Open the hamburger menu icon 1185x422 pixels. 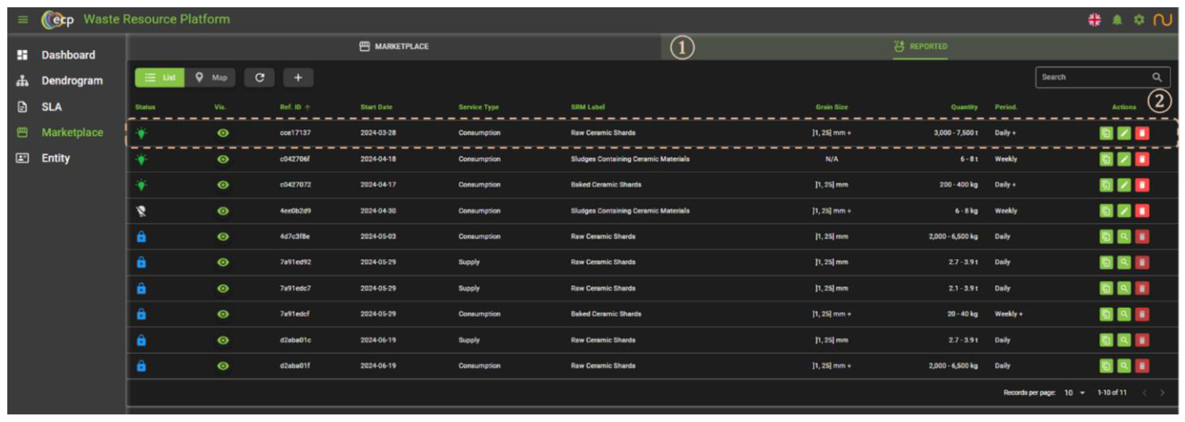click(22, 19)
